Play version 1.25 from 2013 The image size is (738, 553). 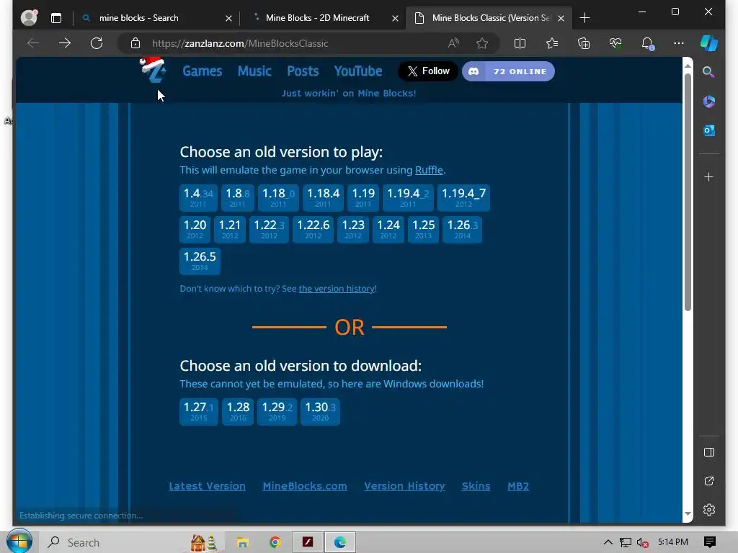(x=423, y=229)
